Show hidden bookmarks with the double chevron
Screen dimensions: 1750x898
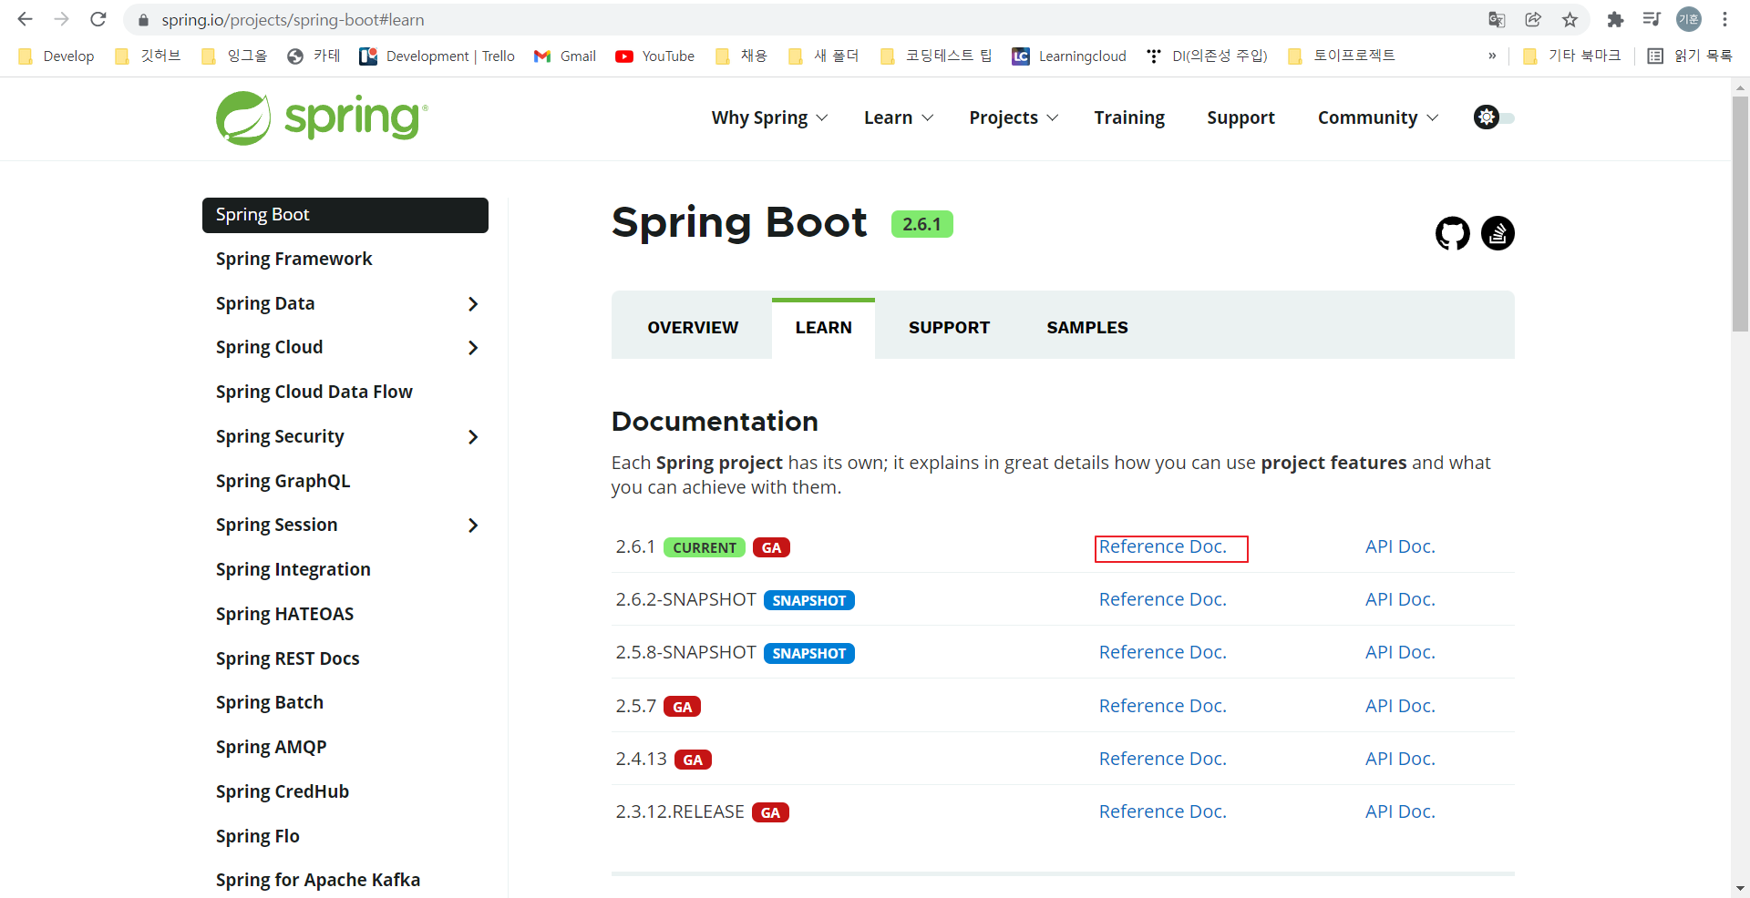tap(1492, 56)
